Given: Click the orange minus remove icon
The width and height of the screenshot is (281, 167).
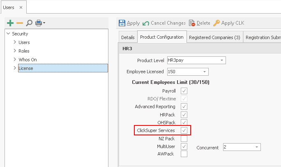Looking at the screenshot, I should pos(19,23).
